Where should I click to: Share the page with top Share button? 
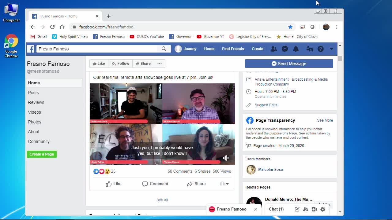coord(143,64)
